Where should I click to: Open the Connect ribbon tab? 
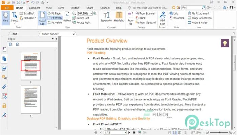point(105,8)
